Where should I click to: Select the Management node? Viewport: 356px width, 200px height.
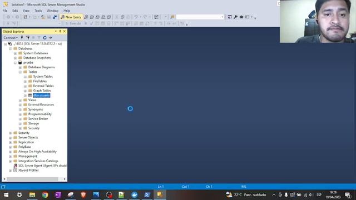[27, 156]
